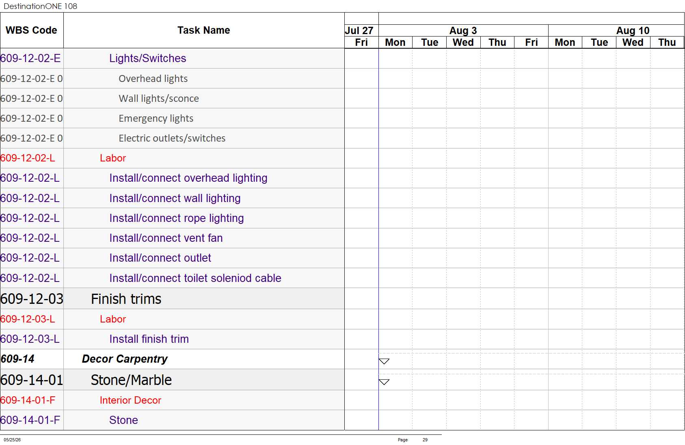The width and height of the screenshot is (685, 445).
Task: Click the Thu header under Aug 3
Action: coord(497,43)
